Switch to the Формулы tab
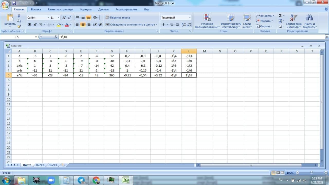The width and height of the screenshot is (329, 185). click(86, 10)
